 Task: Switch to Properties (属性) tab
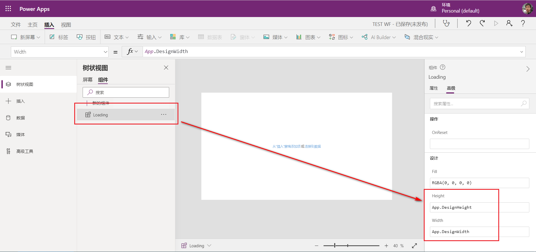(x=434, y=88)
